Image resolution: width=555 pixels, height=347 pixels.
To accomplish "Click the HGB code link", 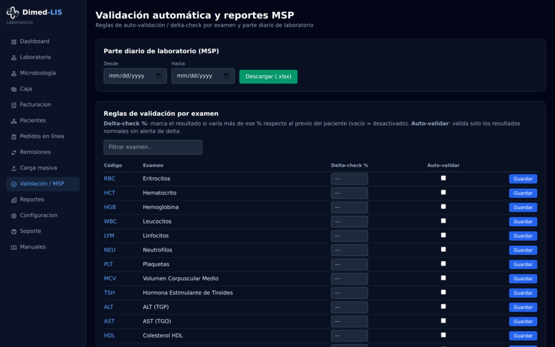I will (109, 207).
